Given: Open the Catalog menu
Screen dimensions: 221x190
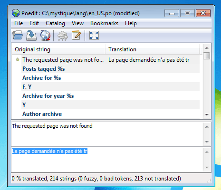Looking at the screenshot, I should 55,23.
